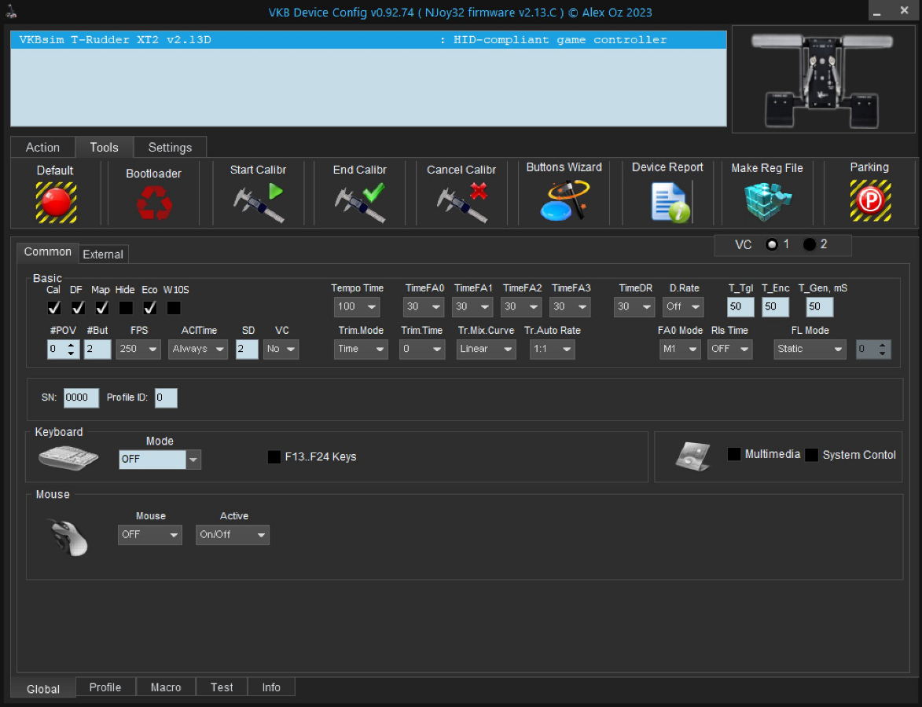Launch the Buttons Wizard icon
This screenshot has width=922, height=707.
(564, 200)
